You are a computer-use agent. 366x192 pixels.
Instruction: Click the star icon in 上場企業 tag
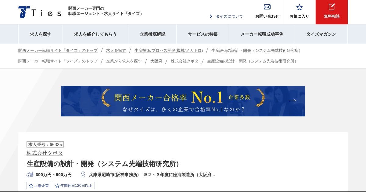(31, 186)
